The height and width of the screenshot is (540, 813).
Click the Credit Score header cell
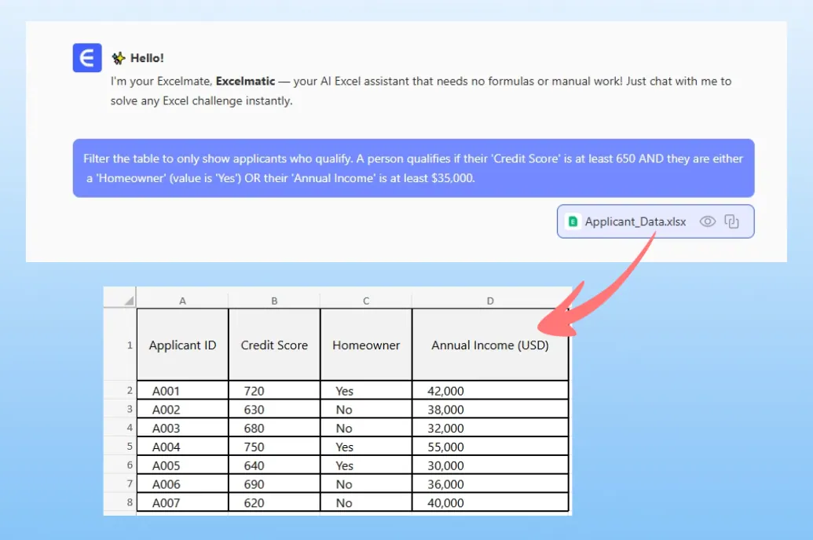pos(274,345)
